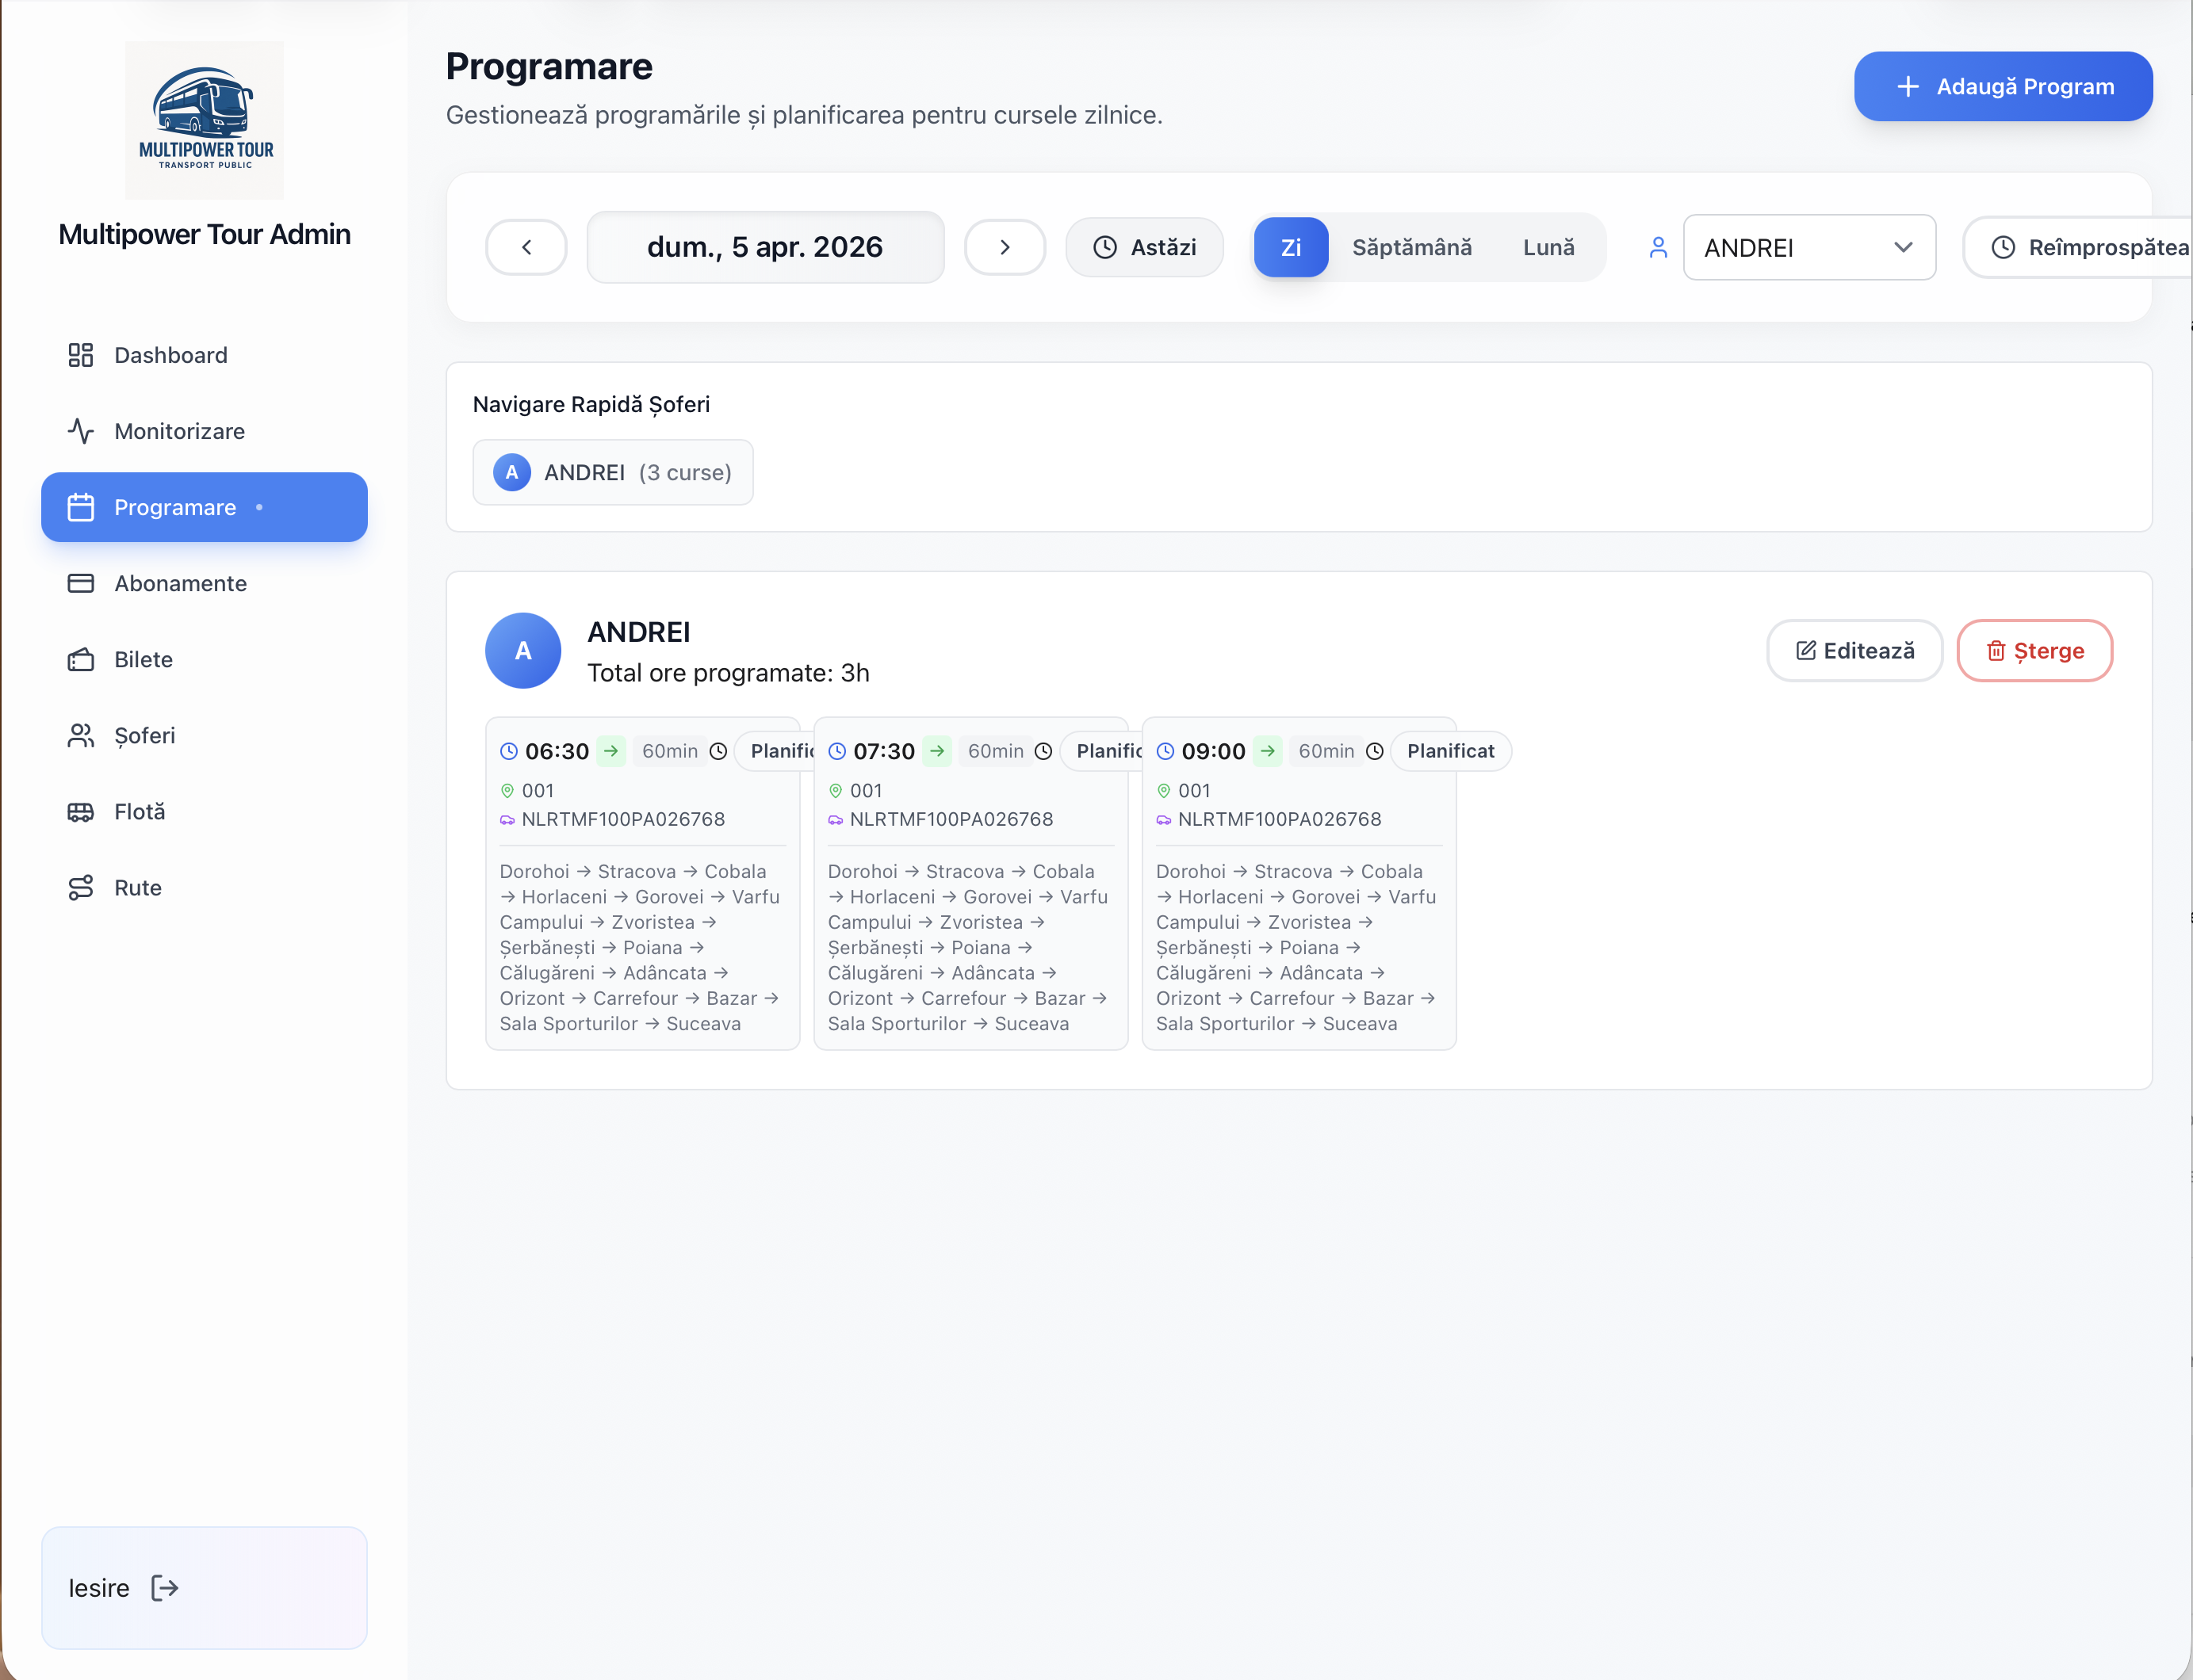Click the Planificat status badge on 09:00 card
This screenshot has width=2193, height=1680.
1451,751
